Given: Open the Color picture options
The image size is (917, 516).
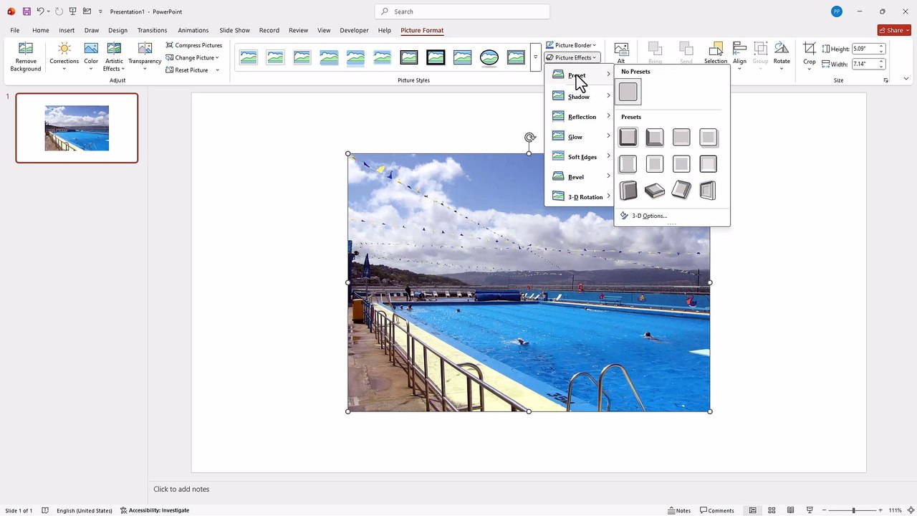Looking at the screenshot, I should (91, 57).
